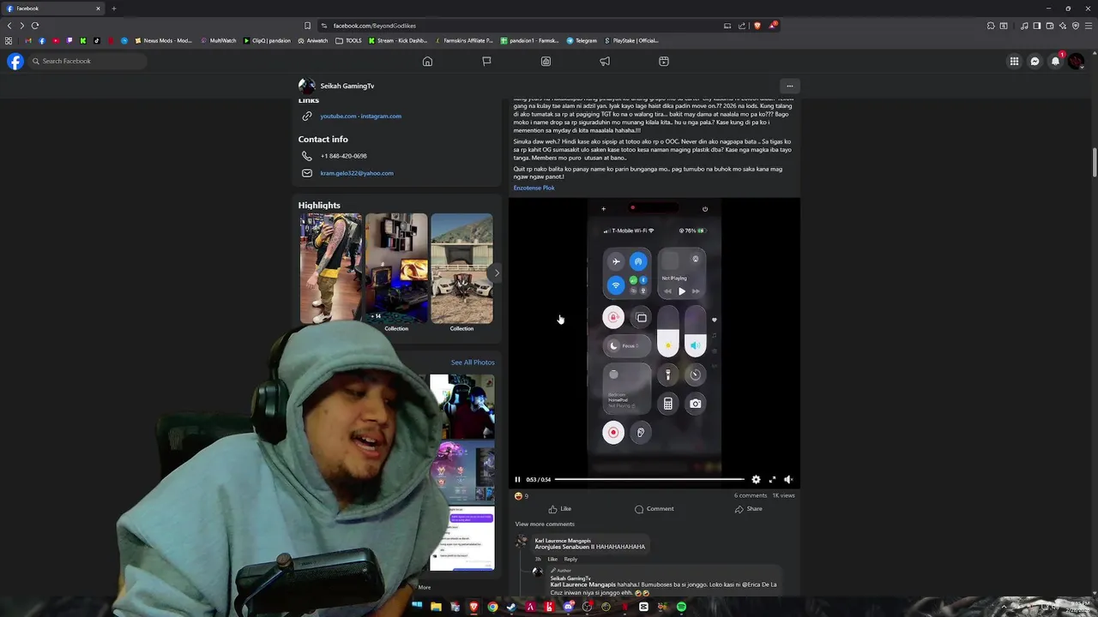Open the MultiWatch bookmark
Viewport: 1098px width, 617px height.
(x=219, y=40)
